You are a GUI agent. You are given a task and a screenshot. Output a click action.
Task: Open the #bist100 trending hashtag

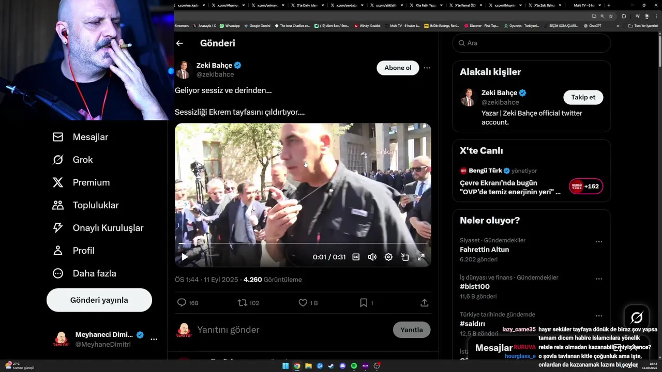pyautogui.click(x=475, y=287)
